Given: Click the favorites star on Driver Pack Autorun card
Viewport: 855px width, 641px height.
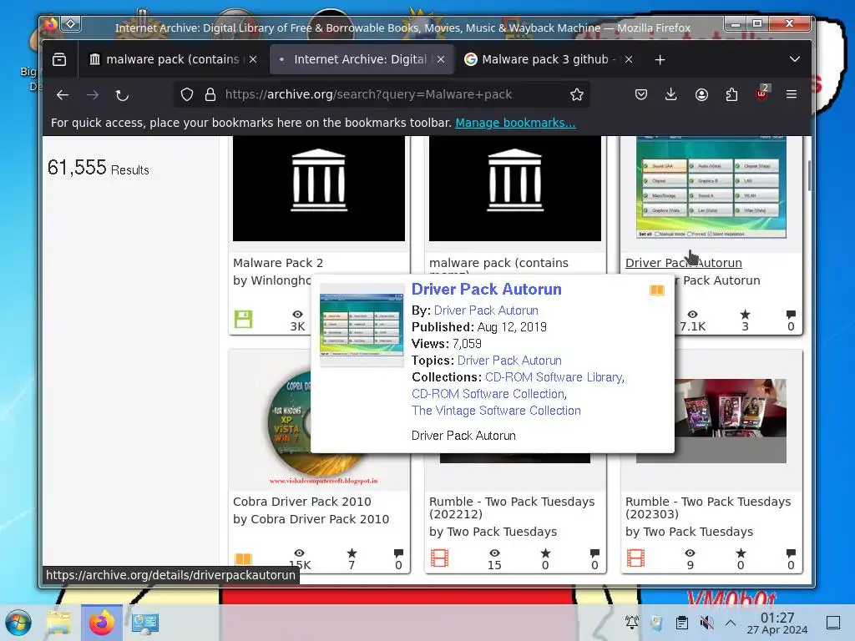Looking at the screenshot, I should 745,315.
